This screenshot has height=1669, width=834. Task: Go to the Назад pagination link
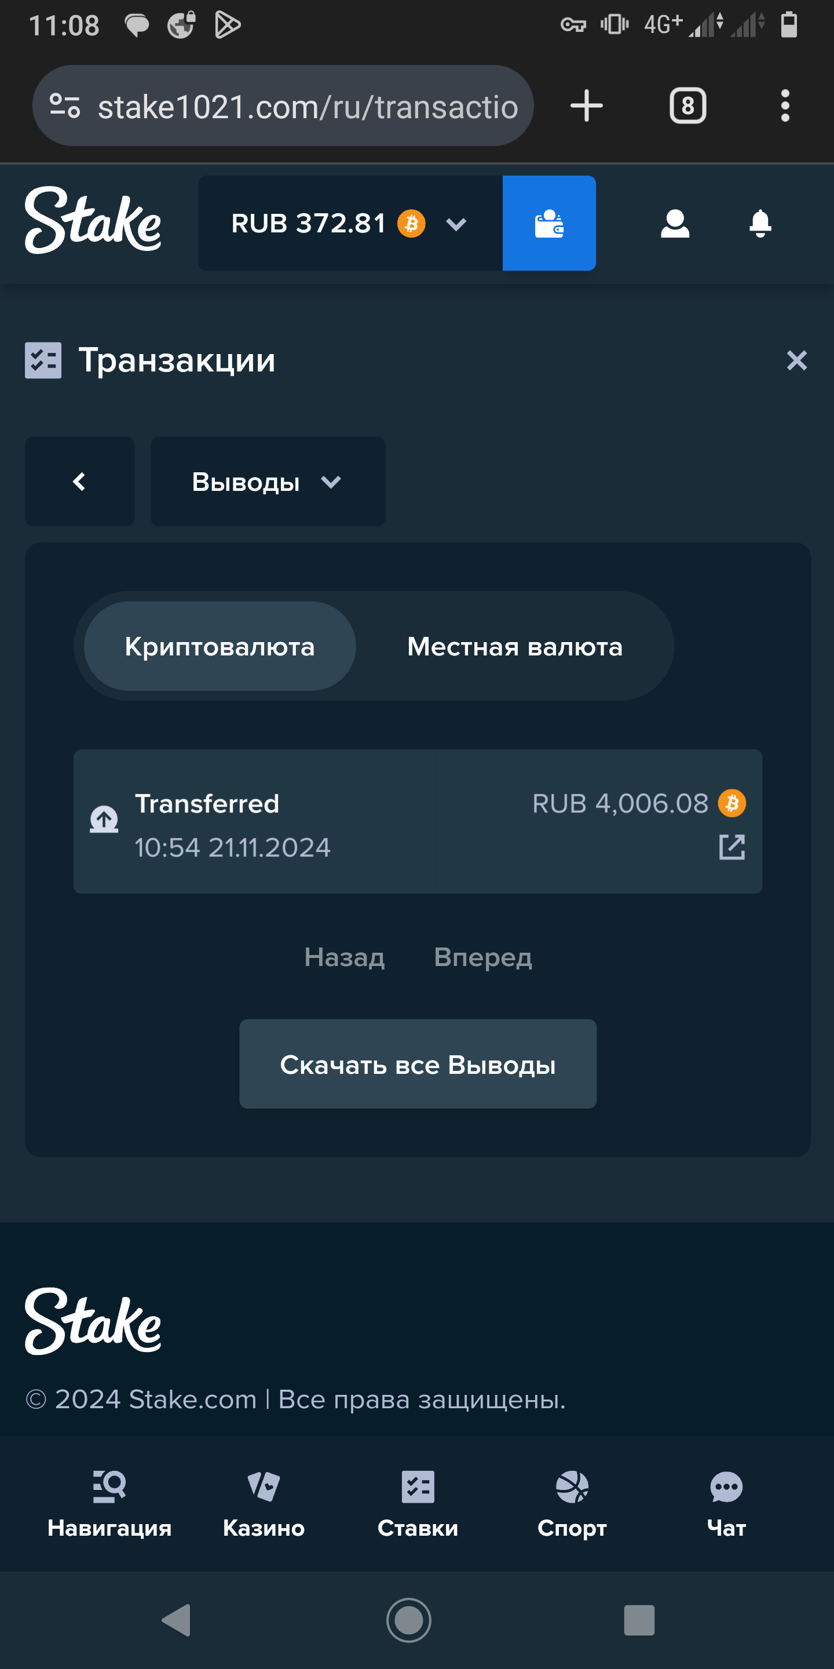(345, 957)
